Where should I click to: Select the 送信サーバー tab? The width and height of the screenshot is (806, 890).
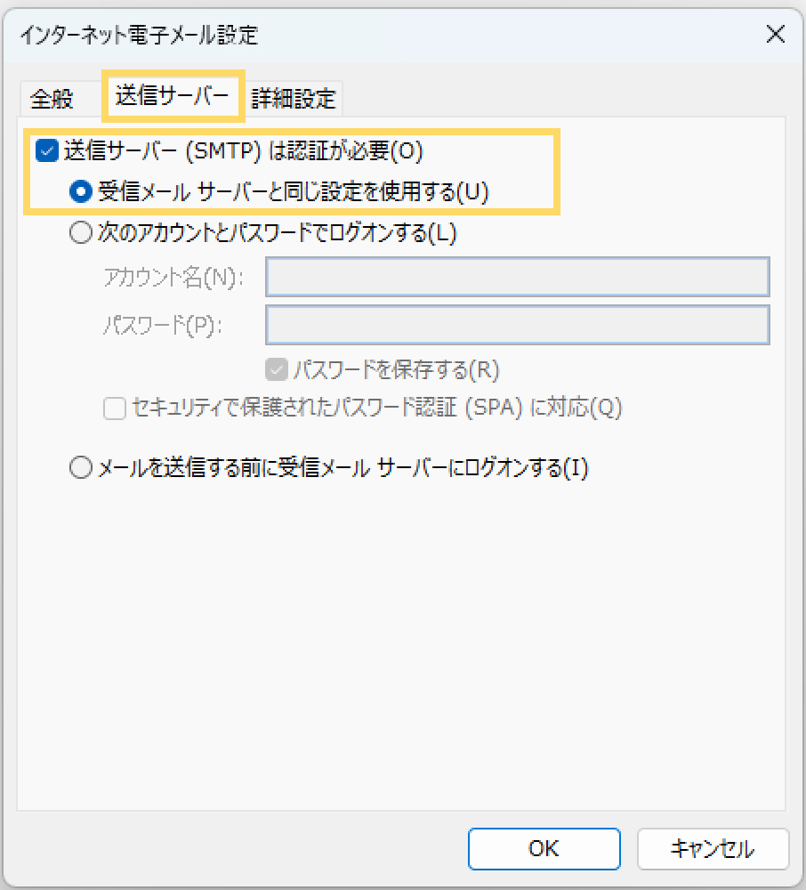point(173,96)
